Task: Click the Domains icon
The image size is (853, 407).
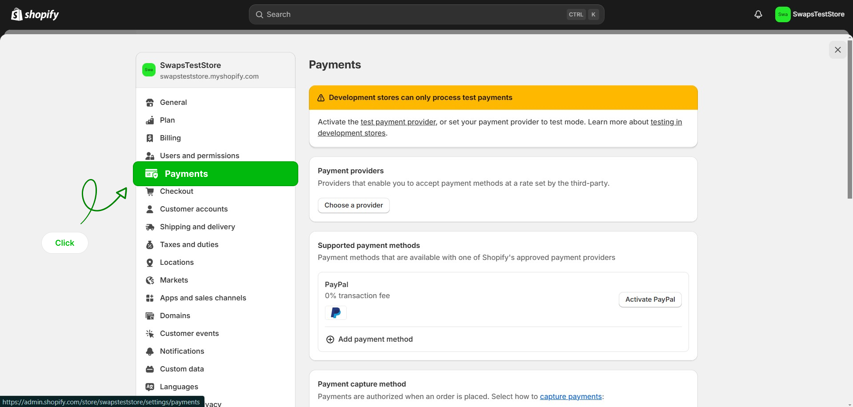Action: coord(150,316)
